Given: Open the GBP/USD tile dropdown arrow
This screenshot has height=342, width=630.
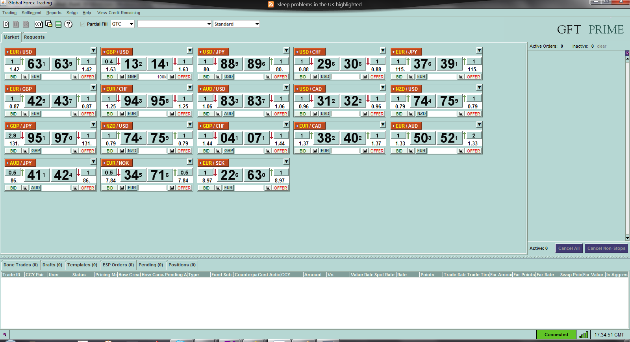Looking at the screenshot, I should [190, 50].
